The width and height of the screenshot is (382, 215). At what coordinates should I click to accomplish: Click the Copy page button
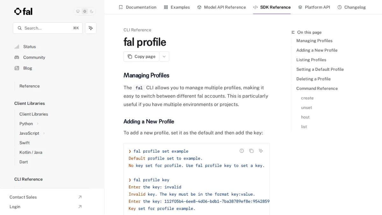(x=141, y=56)
